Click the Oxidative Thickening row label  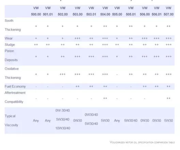click(x=13, y=73)
